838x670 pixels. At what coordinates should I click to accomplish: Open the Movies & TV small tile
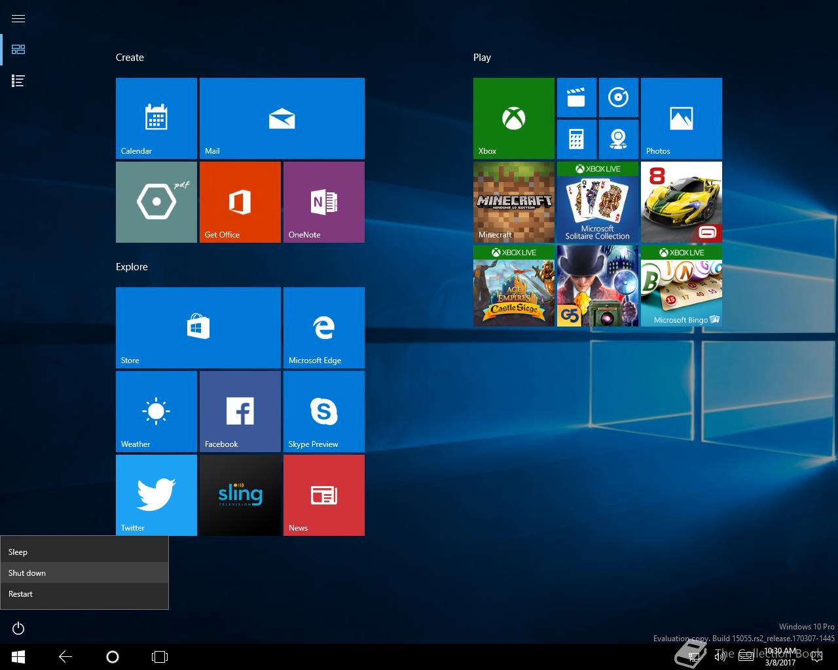(577, 97)
